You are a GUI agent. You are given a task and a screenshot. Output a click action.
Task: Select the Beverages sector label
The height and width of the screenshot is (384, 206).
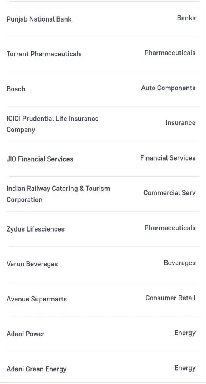click(x=180, y=263)
